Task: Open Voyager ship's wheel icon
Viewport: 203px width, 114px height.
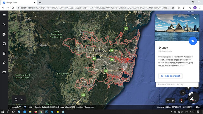Action: coord(4,34)
